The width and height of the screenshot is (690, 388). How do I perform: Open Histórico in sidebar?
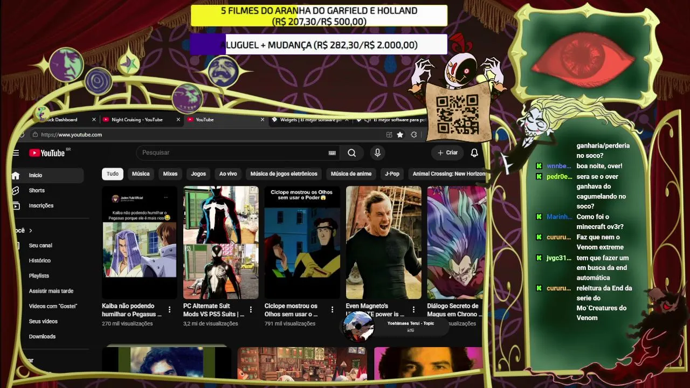40,261
